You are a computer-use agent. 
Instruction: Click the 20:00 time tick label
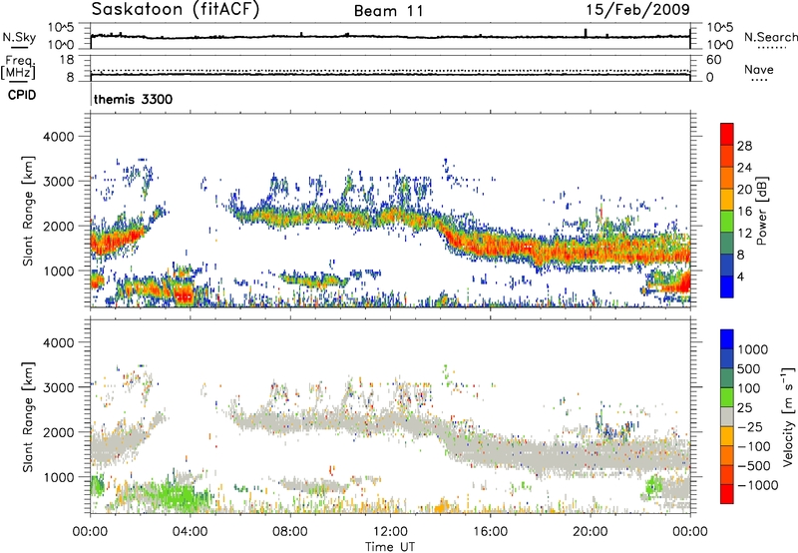[590, 532]
